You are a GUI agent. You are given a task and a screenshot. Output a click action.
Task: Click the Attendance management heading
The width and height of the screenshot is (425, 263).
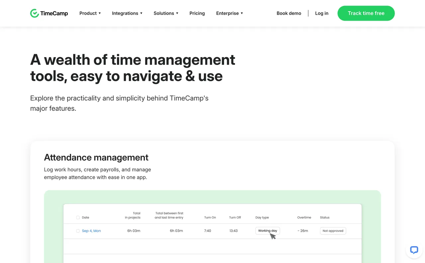pyautogui.click(x=96, y=157)
